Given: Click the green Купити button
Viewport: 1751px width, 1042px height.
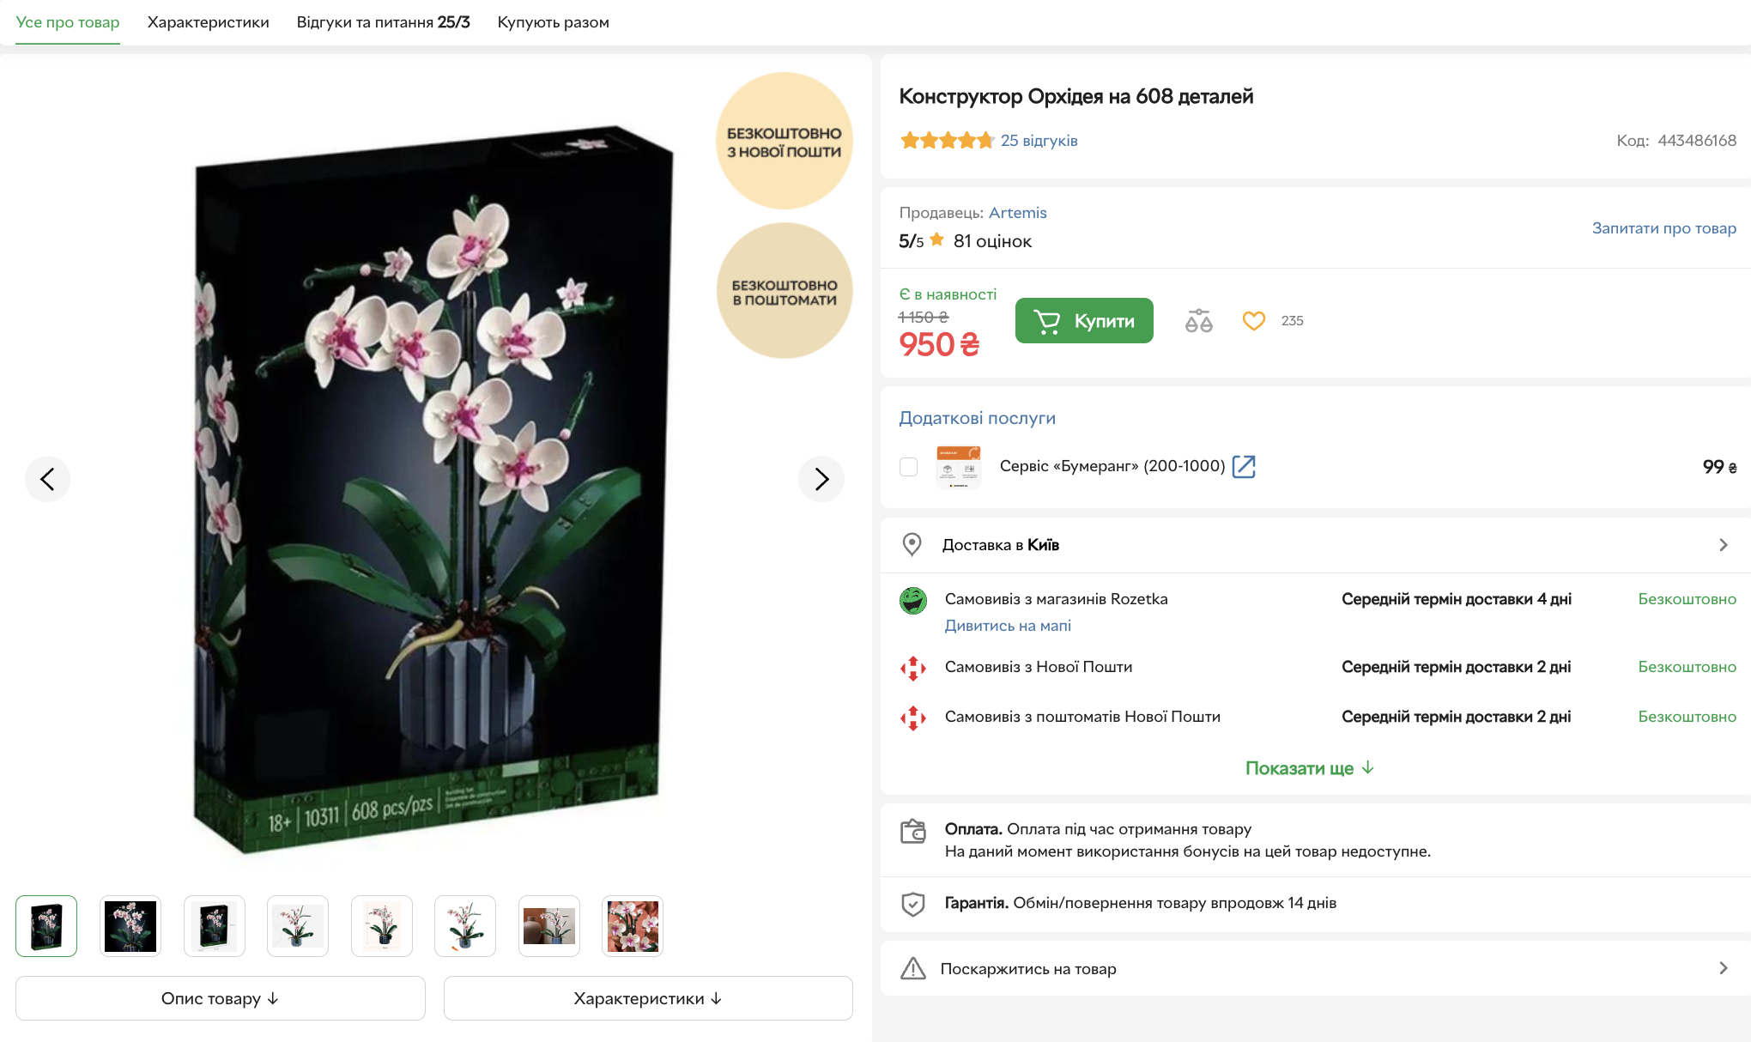Looking at the screenshot, I should pos(1084,321).
